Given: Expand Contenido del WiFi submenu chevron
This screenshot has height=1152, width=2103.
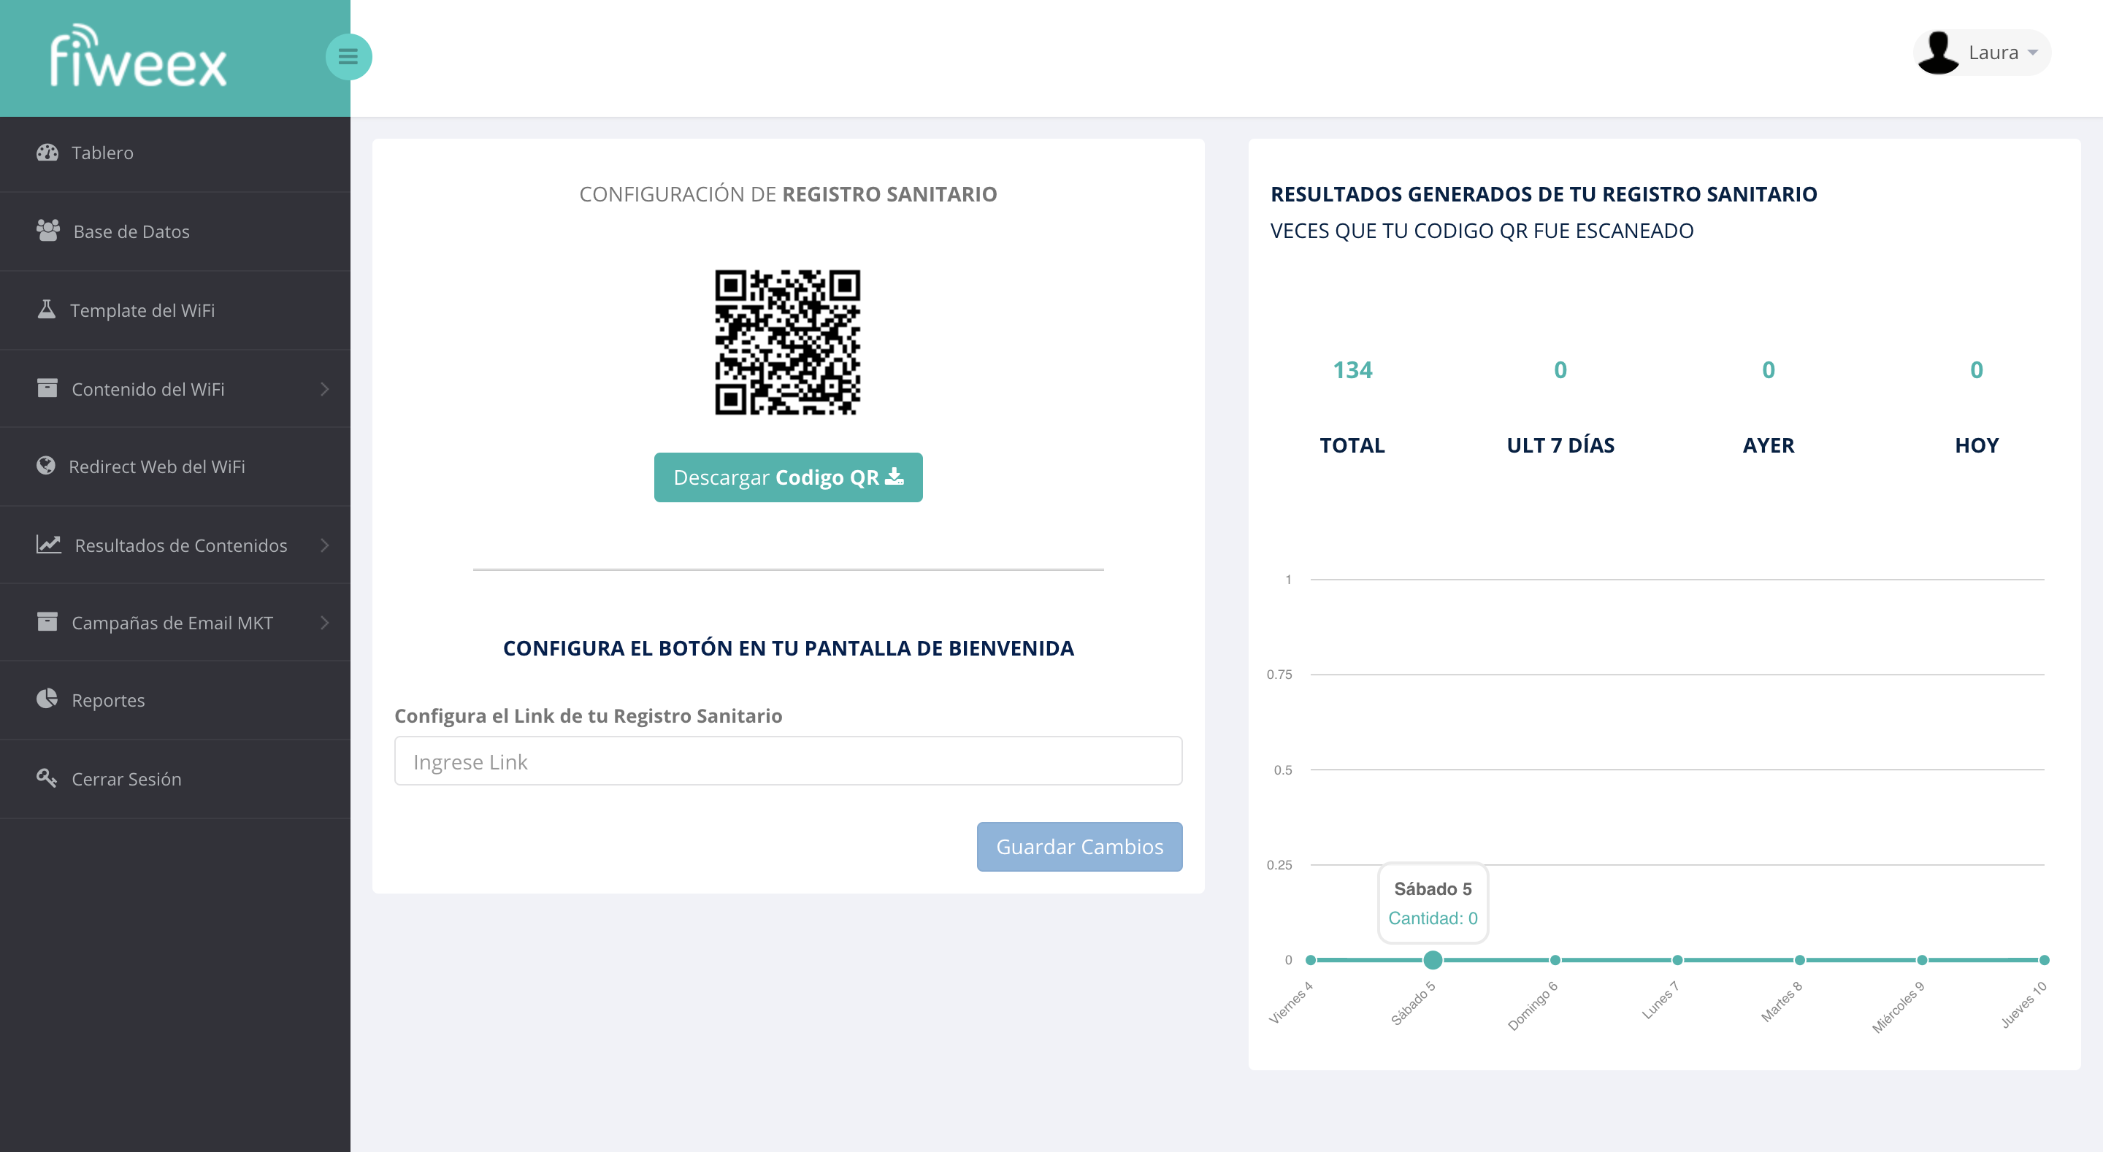Looking at the screenshot, I should click(324, 388).
